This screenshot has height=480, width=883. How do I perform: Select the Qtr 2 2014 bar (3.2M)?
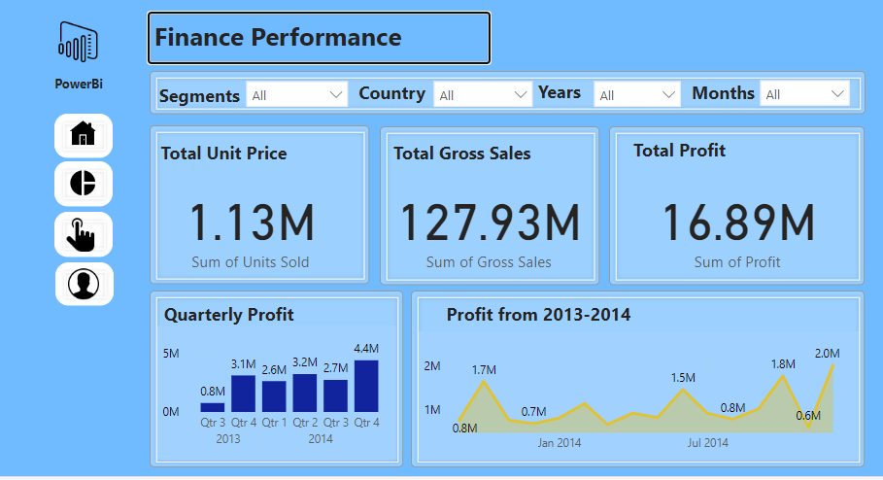(305, 393)
